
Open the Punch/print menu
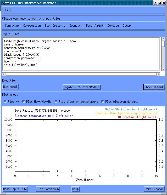(x=94, y=26)
